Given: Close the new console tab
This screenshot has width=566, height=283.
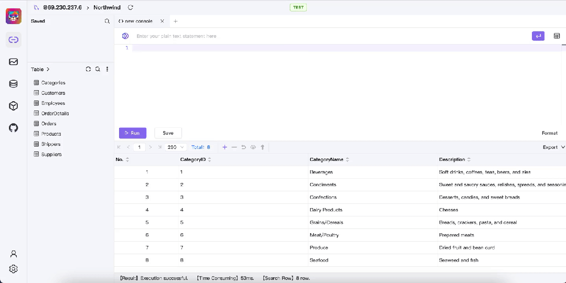Looking at the screenshot, I should (162, 21).
